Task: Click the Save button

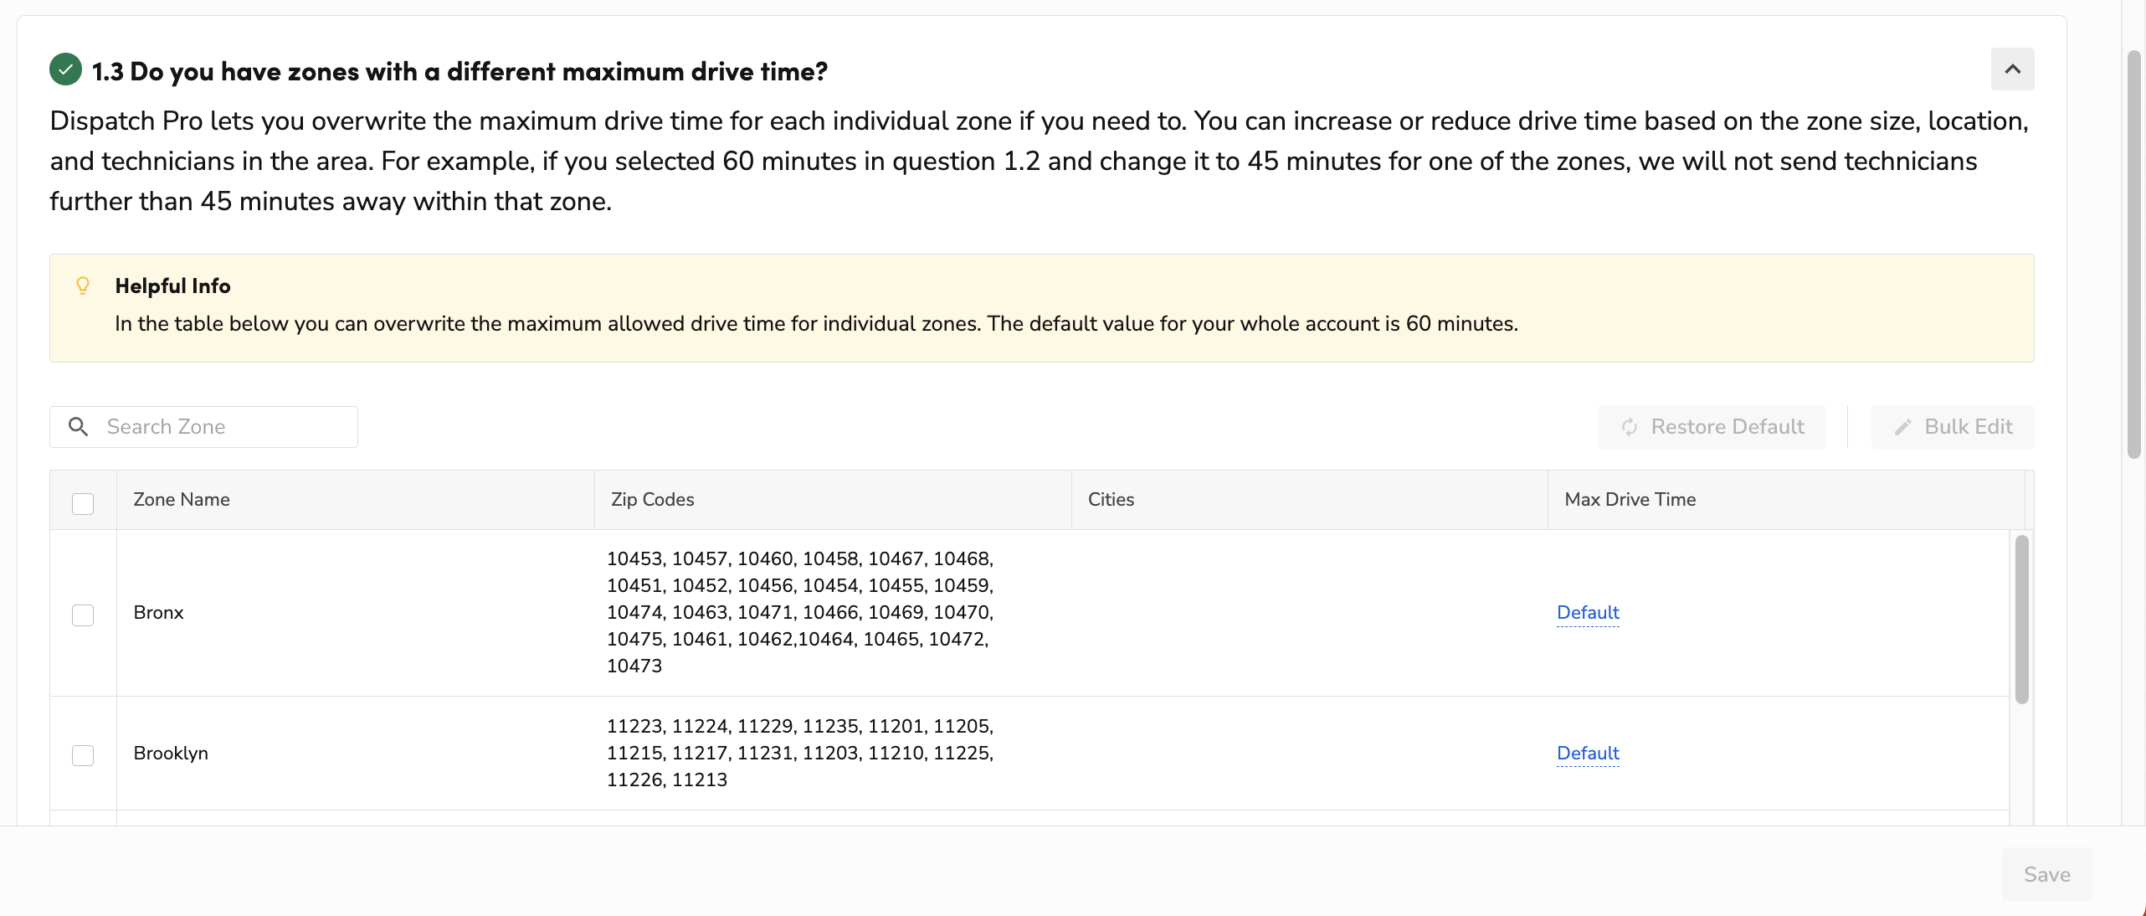Action: point(2046,874)
